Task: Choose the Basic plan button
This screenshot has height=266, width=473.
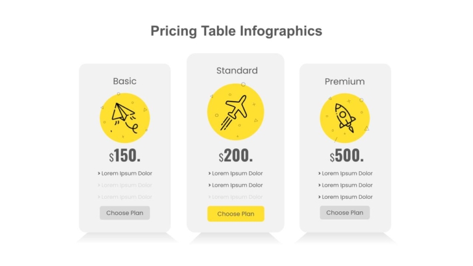Action: point(124,213)
